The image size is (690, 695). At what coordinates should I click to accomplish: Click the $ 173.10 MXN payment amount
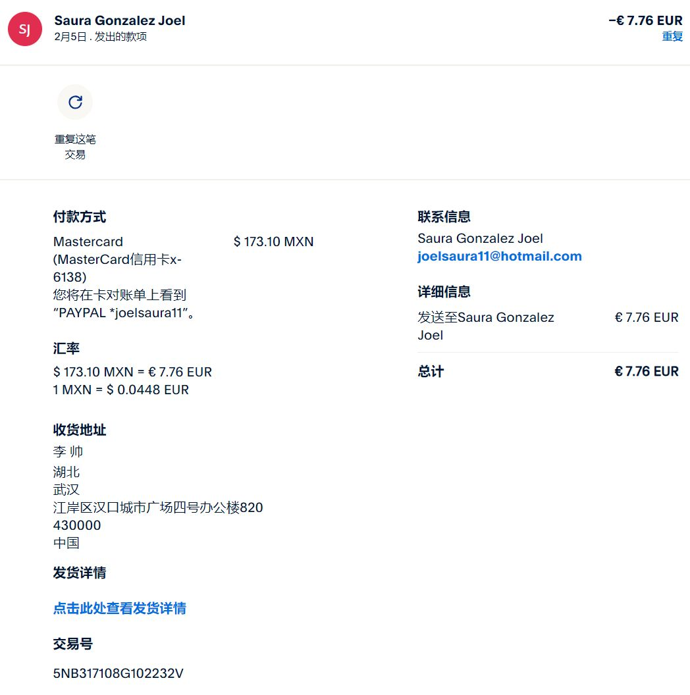(273, 242)
